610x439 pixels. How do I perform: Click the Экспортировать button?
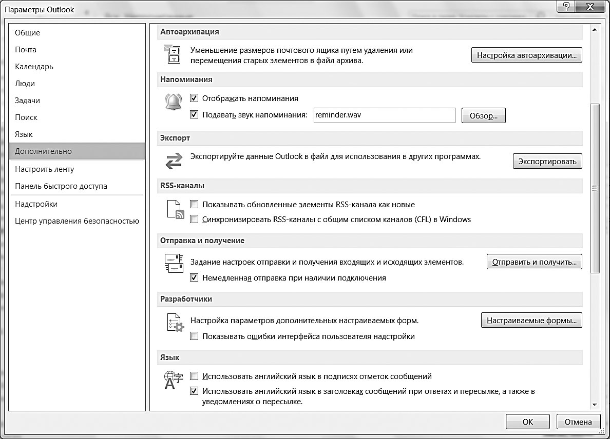tap(547, 161)
